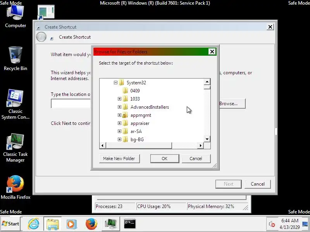Click the tree scroll up arrow
This screenshot has height=232, width=310.
click(x=207, y=82)
